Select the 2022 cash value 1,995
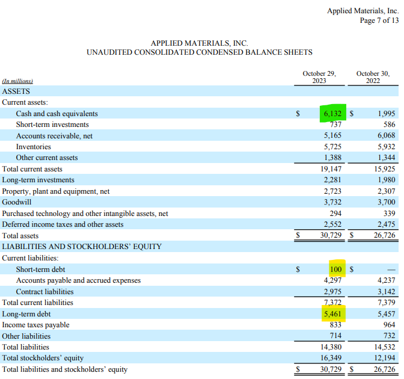404x379 pixels. (x=386, y=114)
